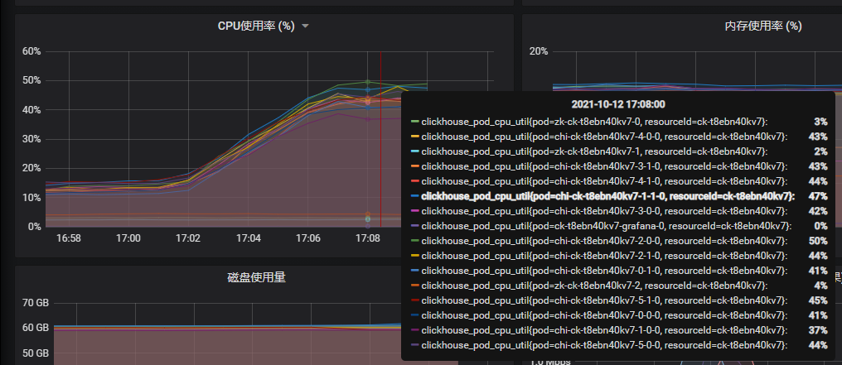
Task: Click the red crosshair line in CPU chart
Action: [x=380, y=139]
